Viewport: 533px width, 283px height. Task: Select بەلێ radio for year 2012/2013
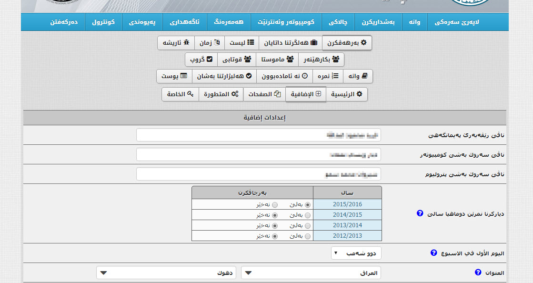(307, 236)
